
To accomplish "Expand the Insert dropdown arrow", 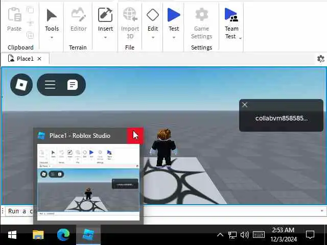I will 105,37.
